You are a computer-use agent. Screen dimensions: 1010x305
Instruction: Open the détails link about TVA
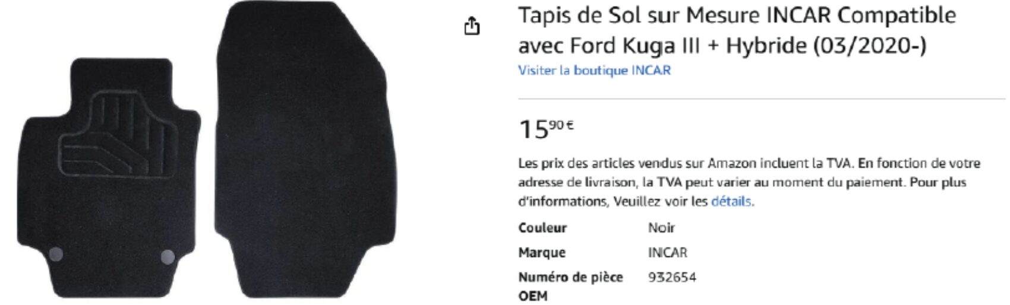(731, 201)
